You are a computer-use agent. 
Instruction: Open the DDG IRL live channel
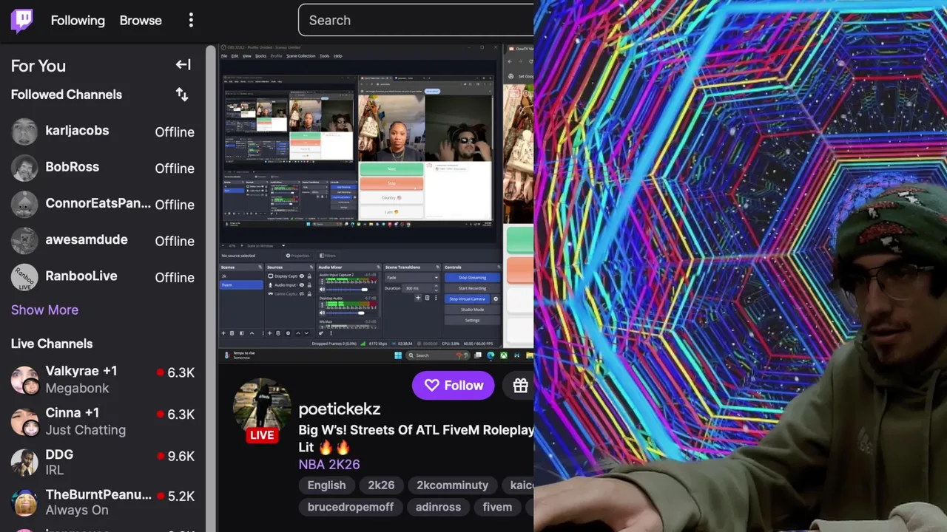point(103,462)
